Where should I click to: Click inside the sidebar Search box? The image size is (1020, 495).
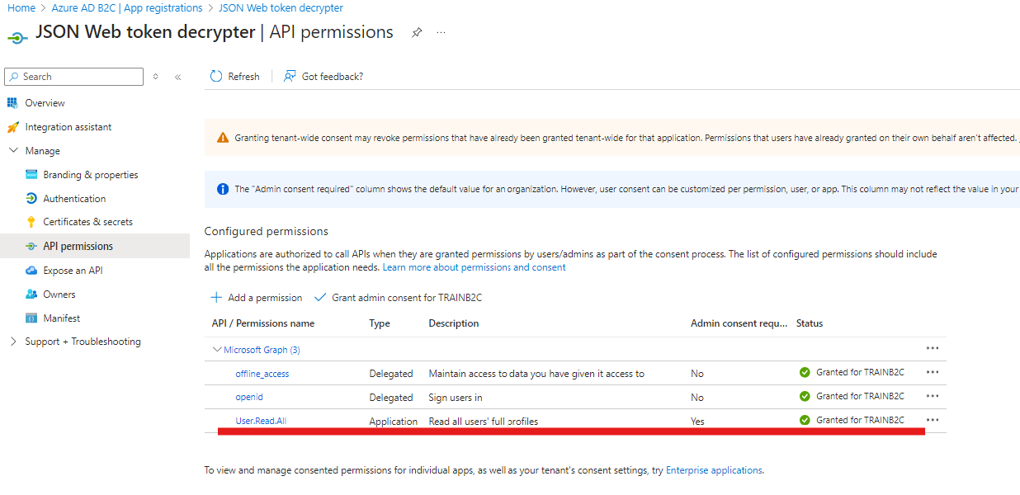pos(73,76)
